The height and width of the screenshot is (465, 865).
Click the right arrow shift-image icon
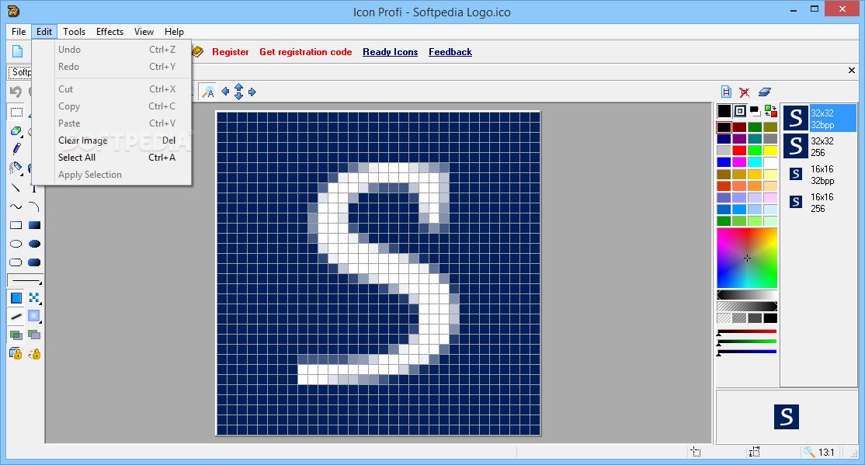click(x=252, y=92)
